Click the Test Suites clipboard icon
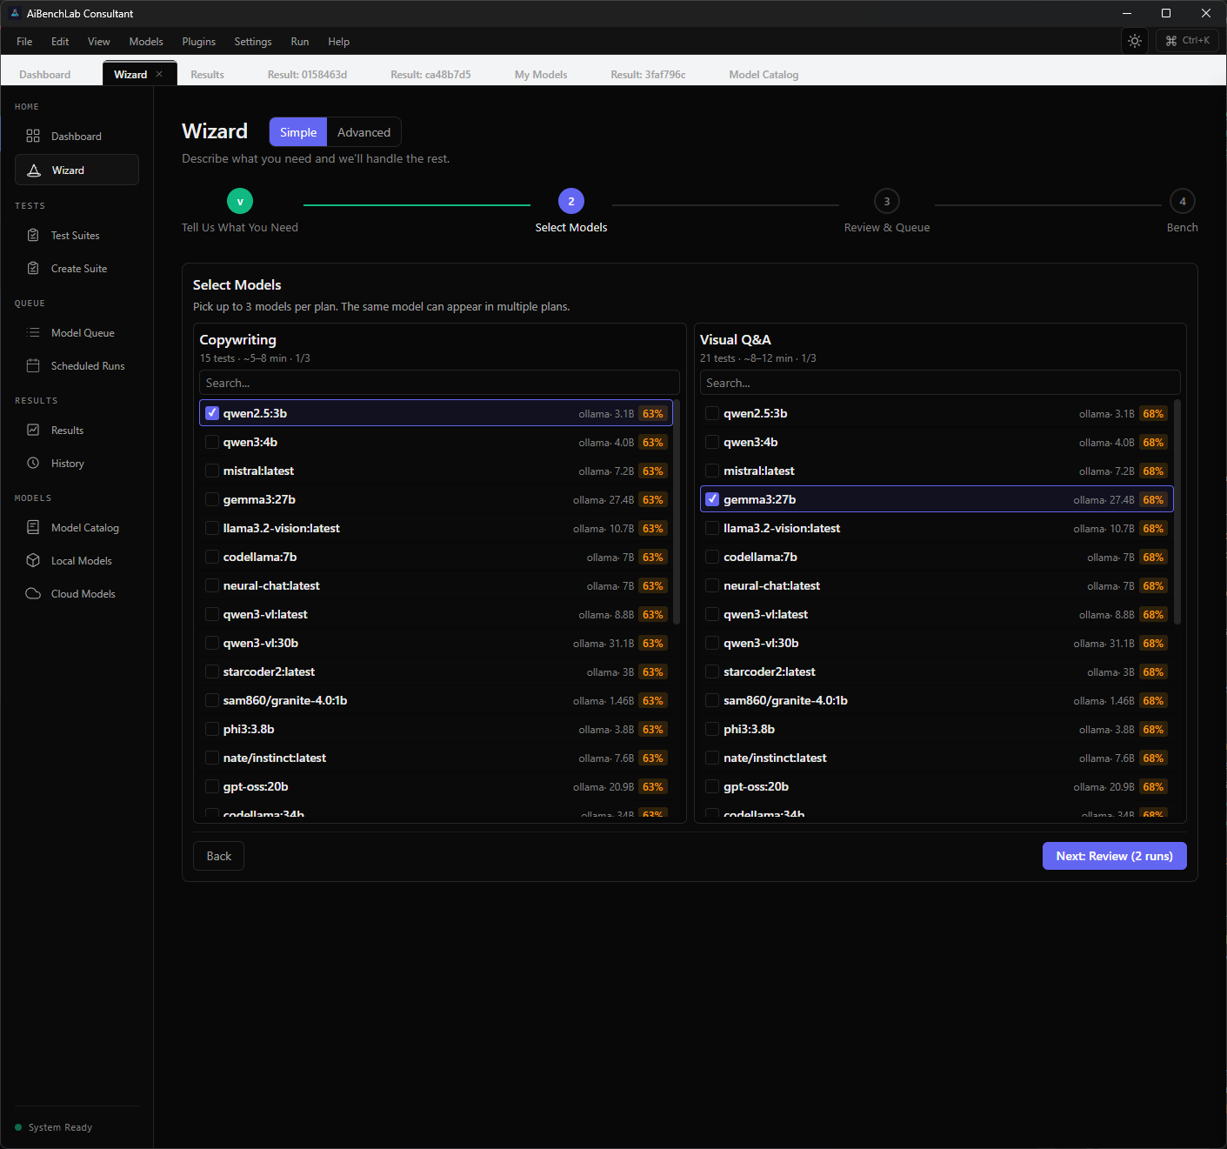This screenshot has width=1227, height=1149. (33, 235)
